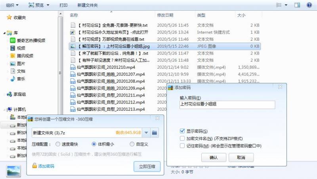Collapse the 计算机 tree node
This screenshot has height=179, width=317.
pos(4,109)
